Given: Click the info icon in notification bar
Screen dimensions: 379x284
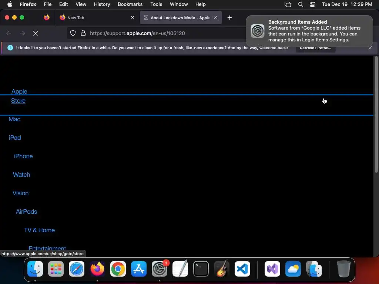Looking at the screenshot, I should tap(10, 48).
